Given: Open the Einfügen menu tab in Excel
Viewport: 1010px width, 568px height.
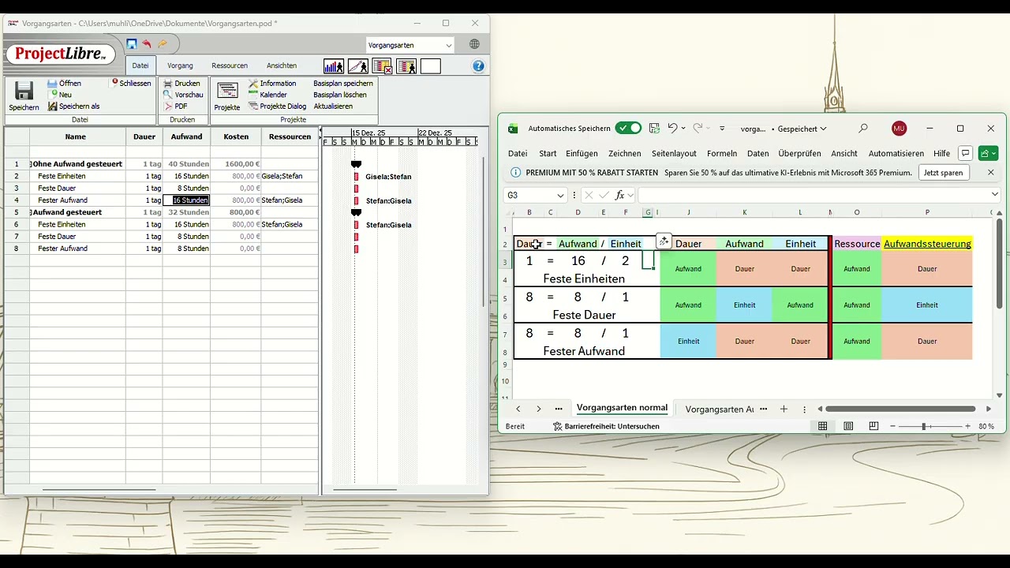Looking at the screenshot, I should 582,153.
